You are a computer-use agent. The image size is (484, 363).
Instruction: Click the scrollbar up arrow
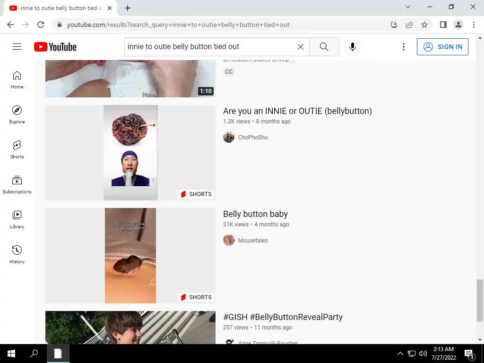pos(480,38)
